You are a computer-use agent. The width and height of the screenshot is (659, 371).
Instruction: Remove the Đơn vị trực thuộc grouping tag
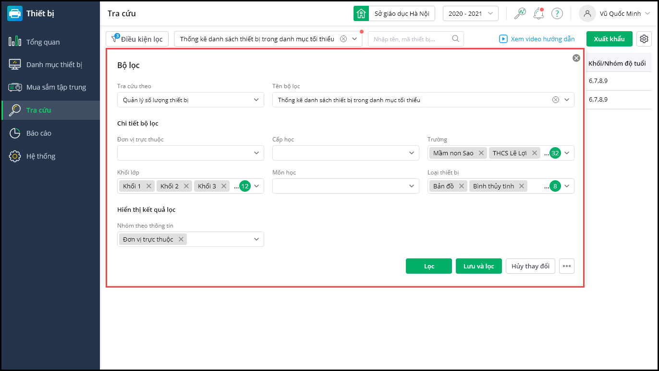tap(181, 239)
